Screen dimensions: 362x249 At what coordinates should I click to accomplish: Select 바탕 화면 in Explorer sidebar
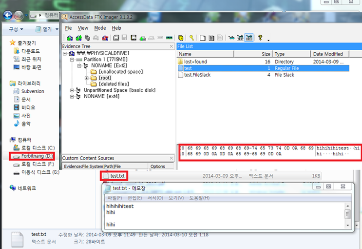coord(27,67)
